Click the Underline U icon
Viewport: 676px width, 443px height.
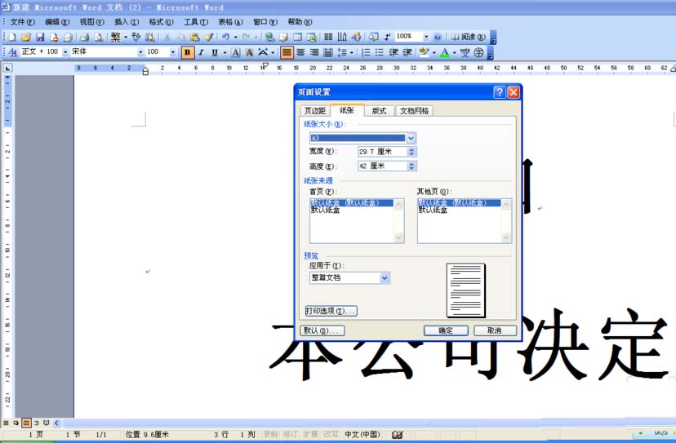click(x=214, y=52)
